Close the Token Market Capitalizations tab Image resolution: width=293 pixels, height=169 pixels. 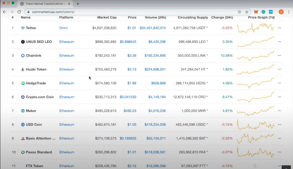(x=69, y=4)
